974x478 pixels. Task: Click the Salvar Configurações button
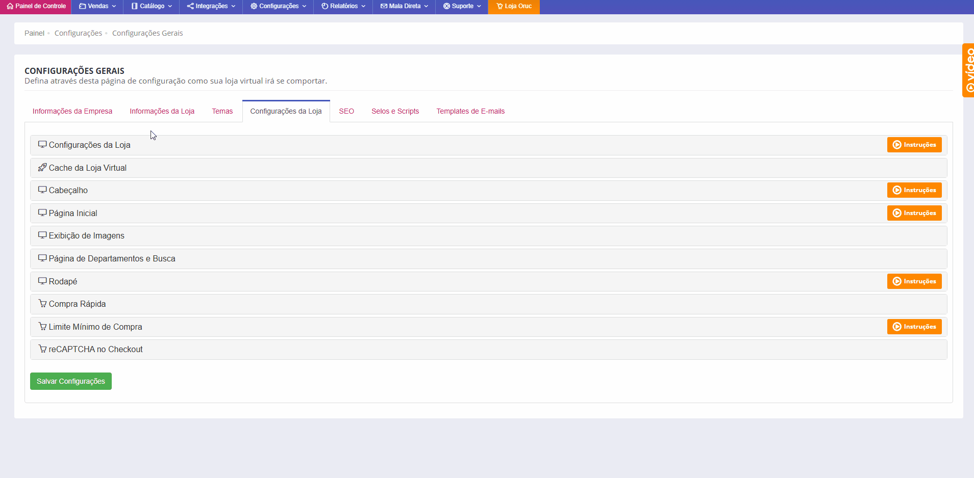tap(71, 381)
